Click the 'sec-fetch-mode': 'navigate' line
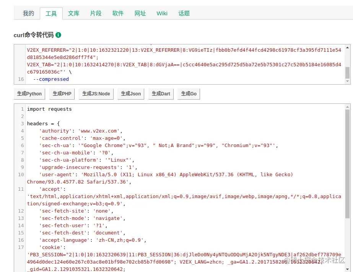Screen dimensions: 353x272 pyautogui.click(x=82, y=218)
